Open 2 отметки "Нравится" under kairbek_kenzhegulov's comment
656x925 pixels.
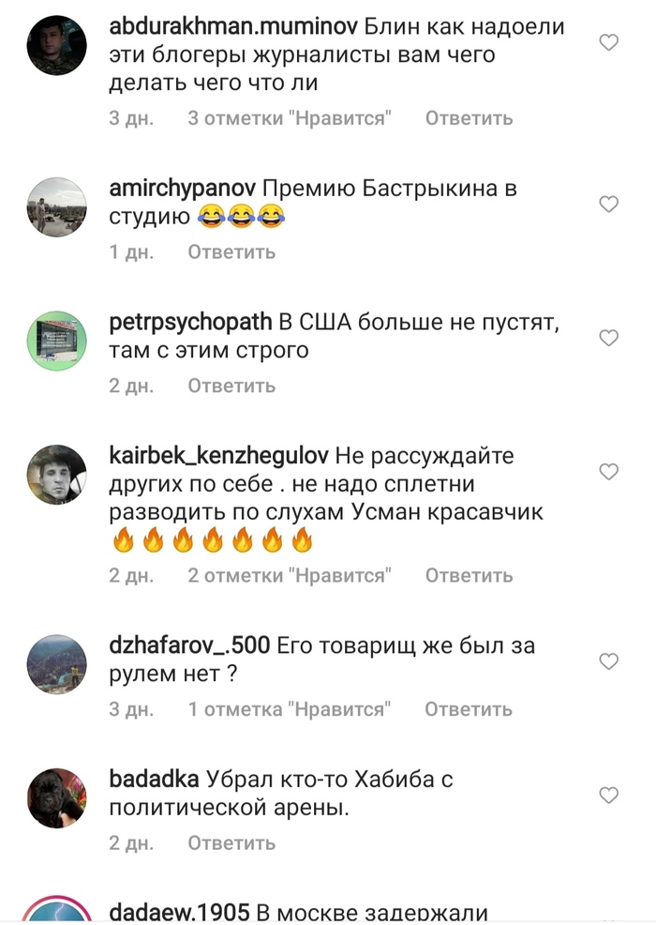coord(290,576)
